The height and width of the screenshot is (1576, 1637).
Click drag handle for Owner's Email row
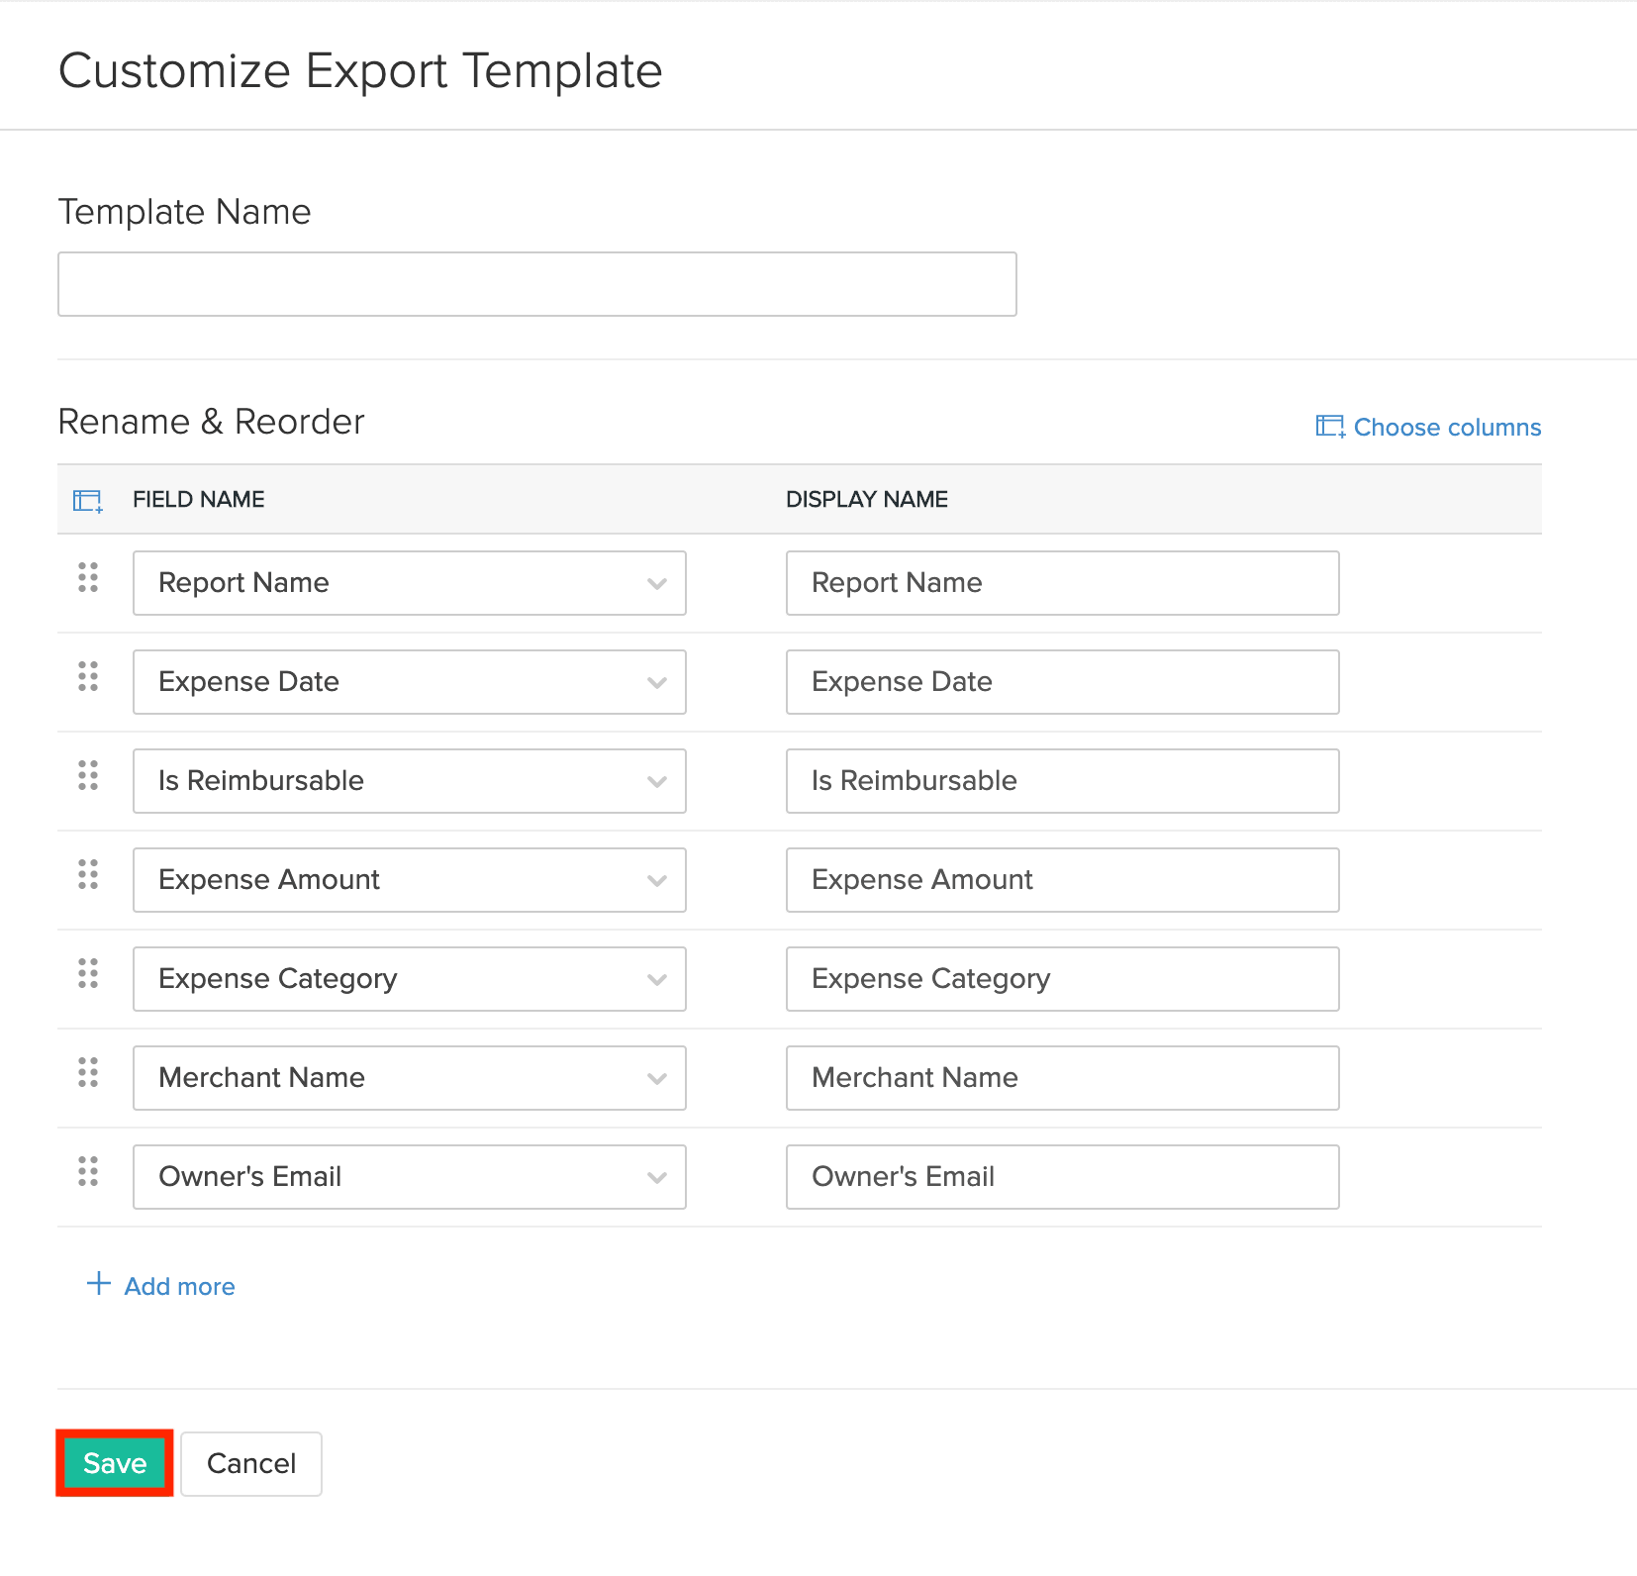point(88,1171)
